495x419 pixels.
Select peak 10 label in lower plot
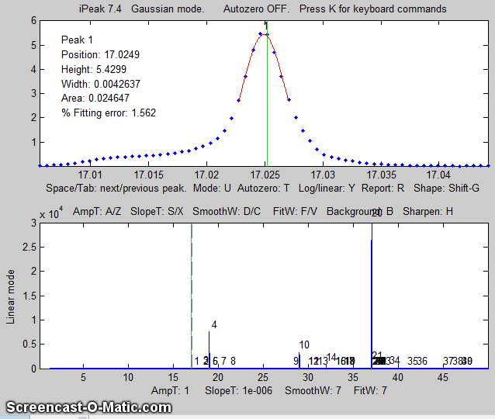pyautogui.click(x=304, y=345)
